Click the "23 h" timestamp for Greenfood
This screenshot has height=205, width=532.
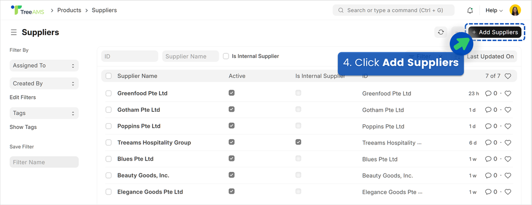point(474,93)
